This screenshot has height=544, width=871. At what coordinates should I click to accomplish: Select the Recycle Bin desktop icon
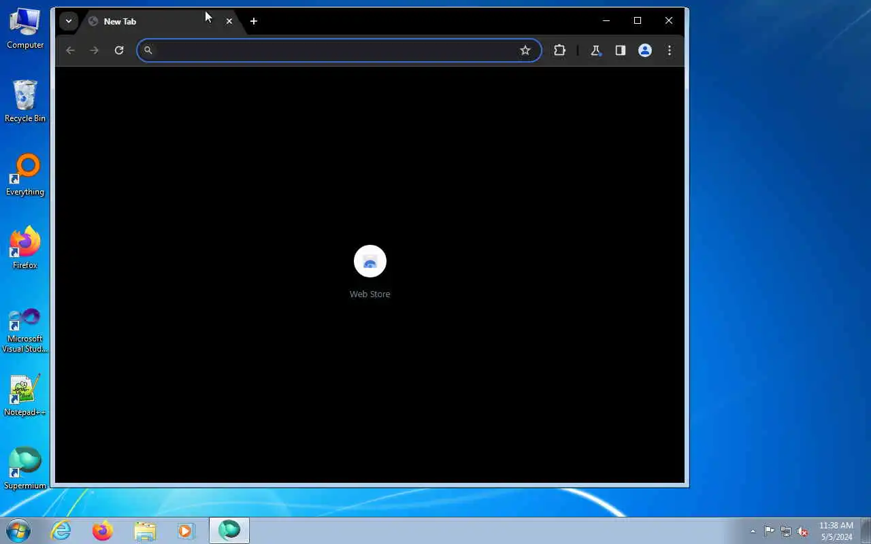[x=25, y=101]
